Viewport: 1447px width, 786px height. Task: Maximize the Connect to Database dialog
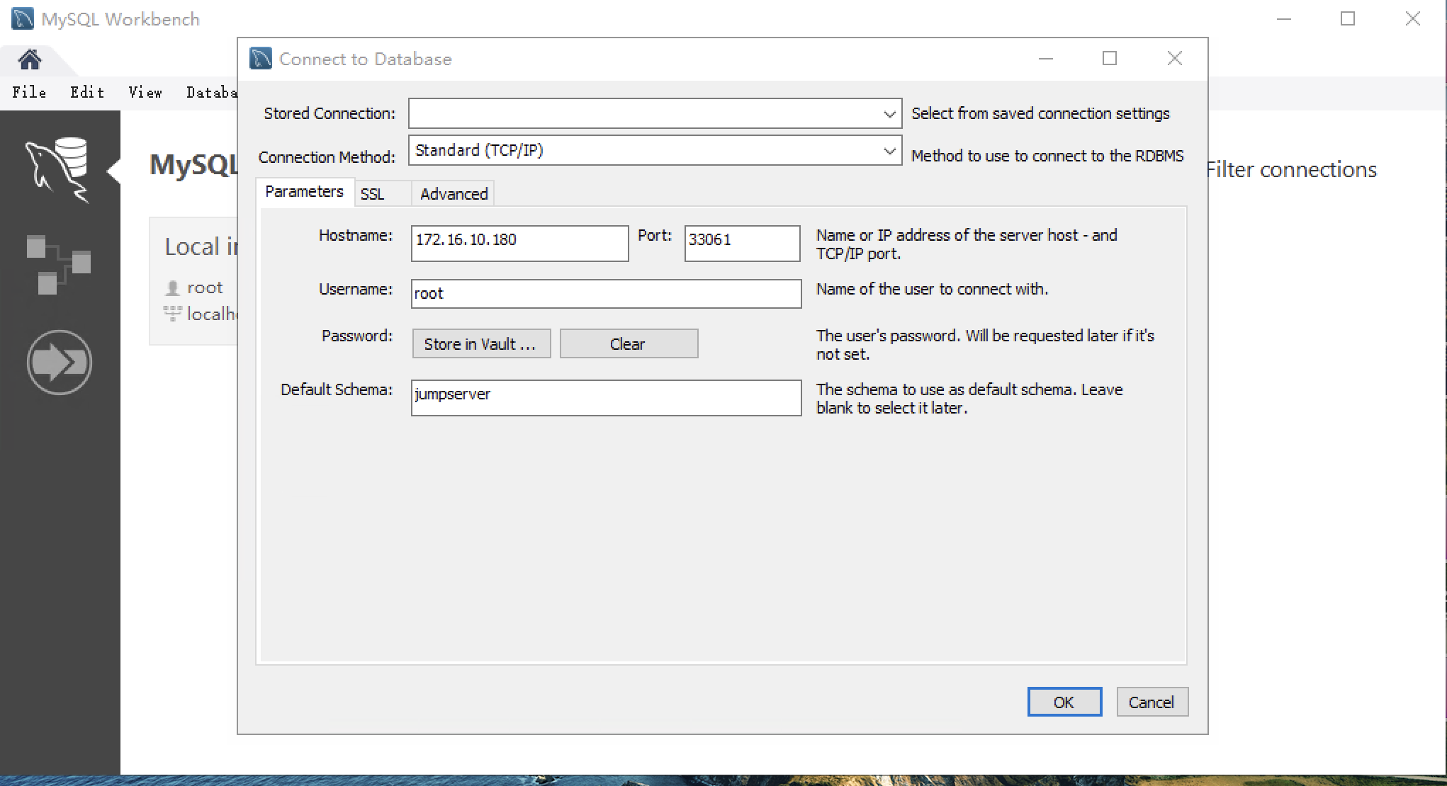pos(1110,59)
